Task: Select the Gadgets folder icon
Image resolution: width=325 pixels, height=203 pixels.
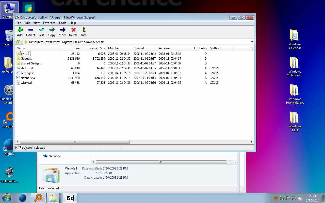Action: click(18, 58)
